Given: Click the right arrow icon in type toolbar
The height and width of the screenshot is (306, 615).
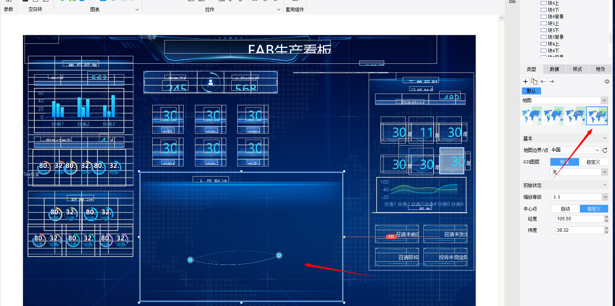Looking at the screenshot, I should click(x=552, y=81).
